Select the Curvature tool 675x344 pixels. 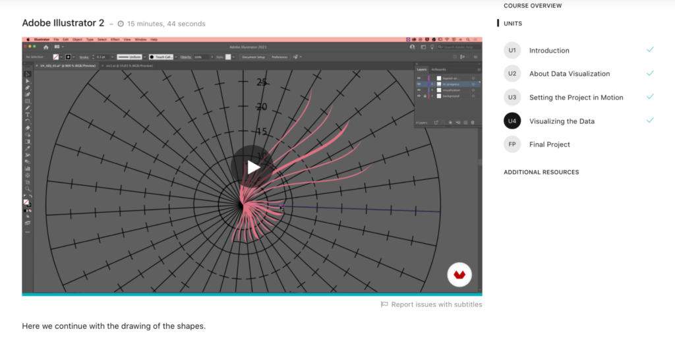click(x=28, y=94)
